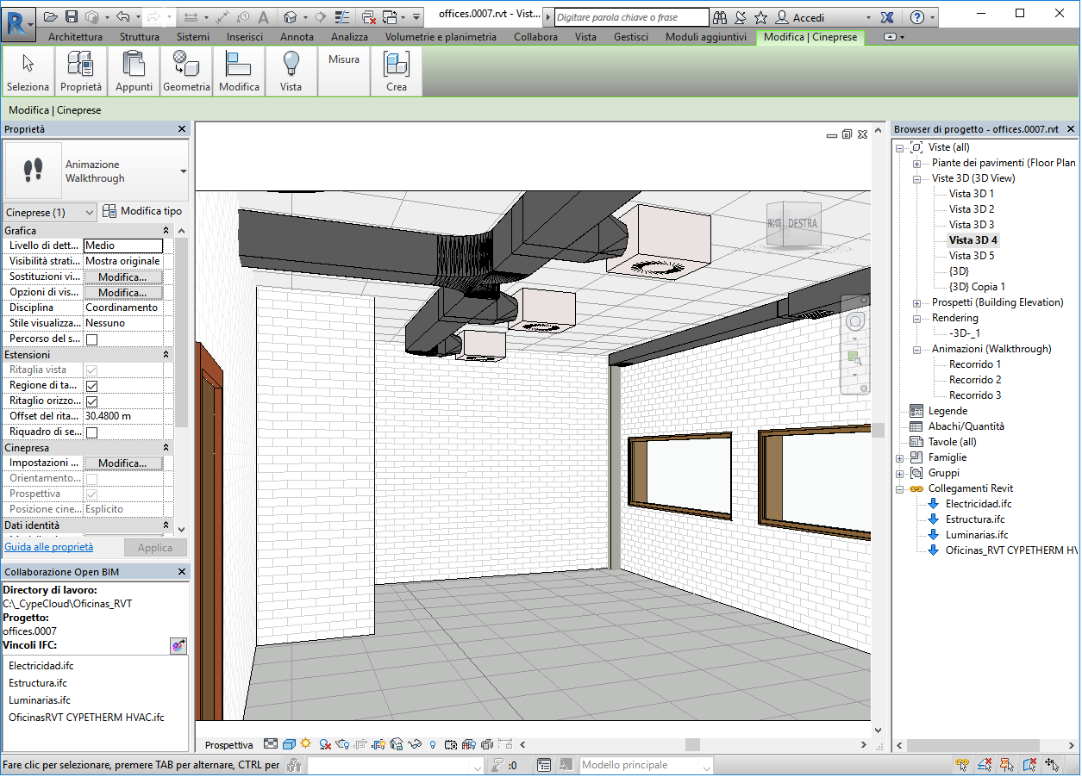Click the greyed Prospettiva checkbox
This screenshot has height=777, width=1082.
pyautogui.click(x=91, y=494)
